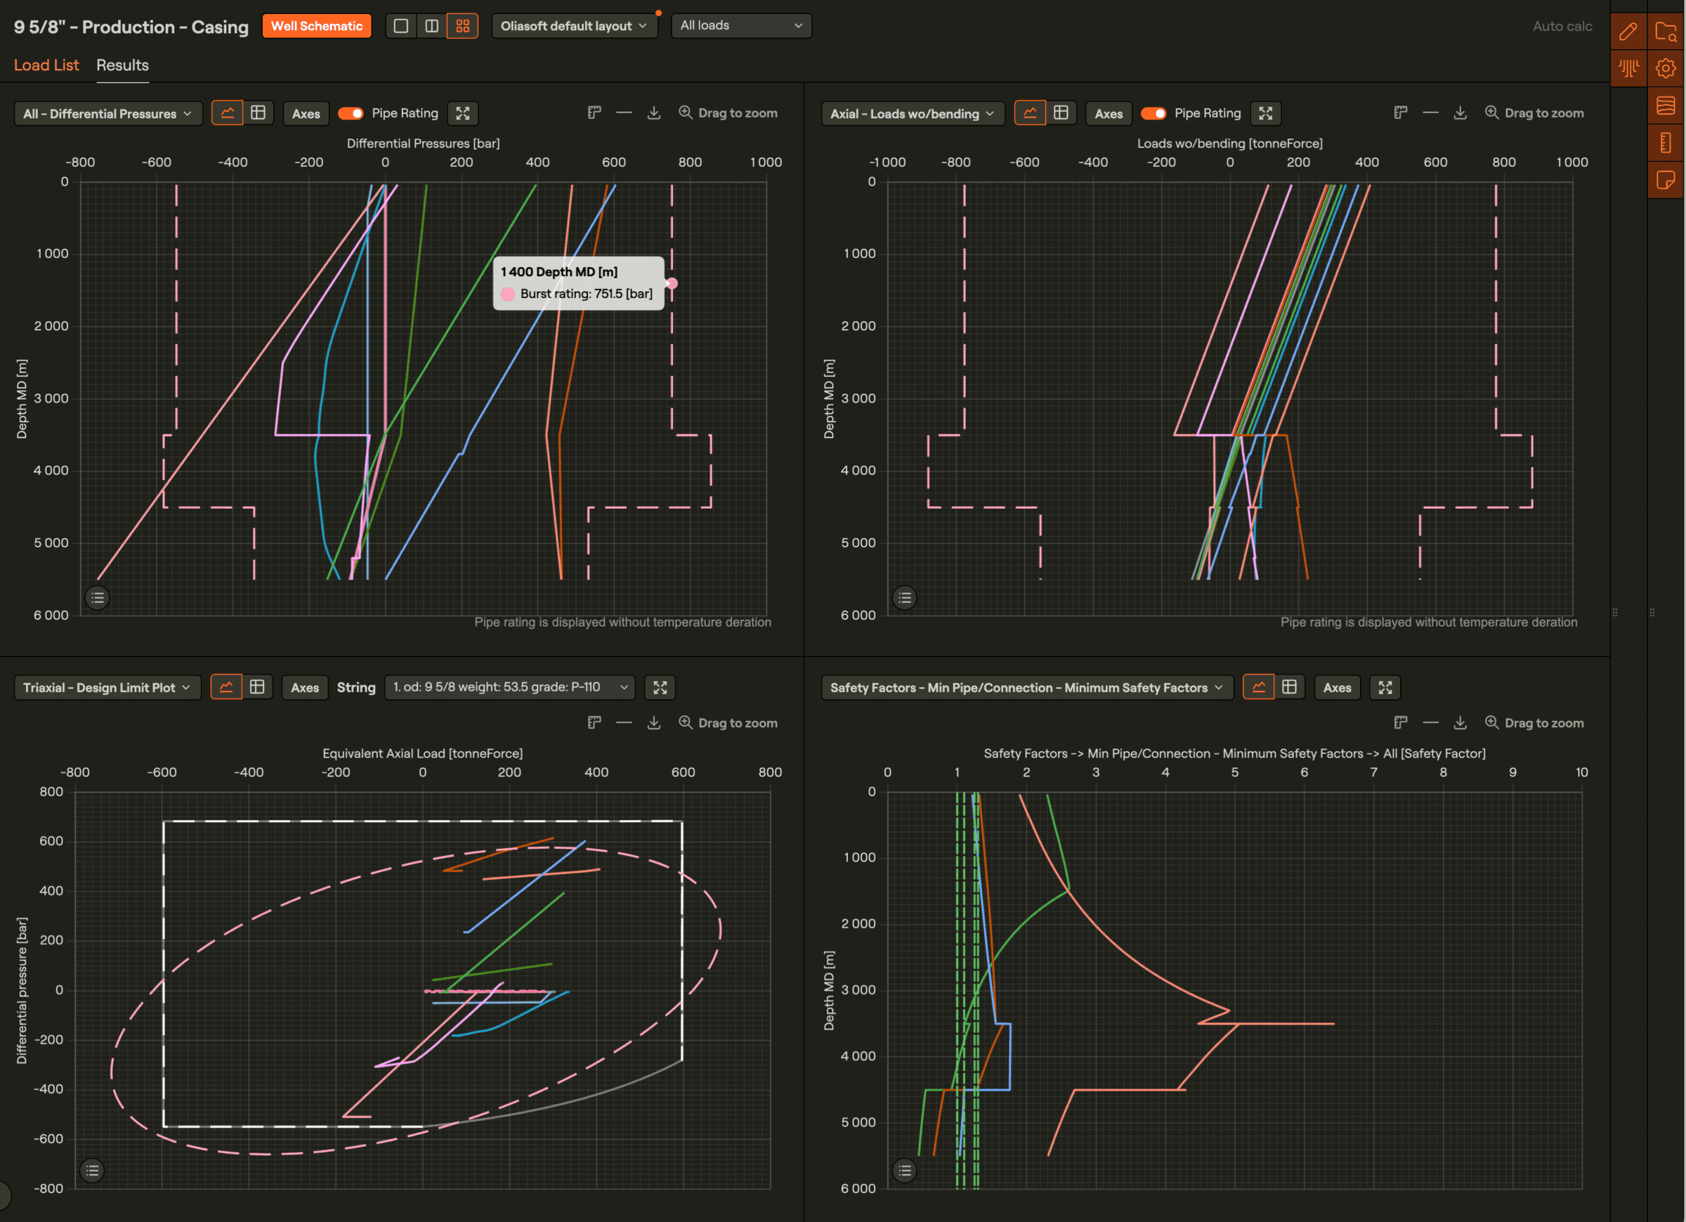Switch to the Results tab
This screenshot has height=1222, width=1686.
click(x=123, y=65)
